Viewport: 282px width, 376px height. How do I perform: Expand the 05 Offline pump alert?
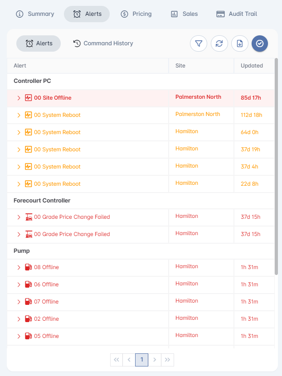pos(19,336)
